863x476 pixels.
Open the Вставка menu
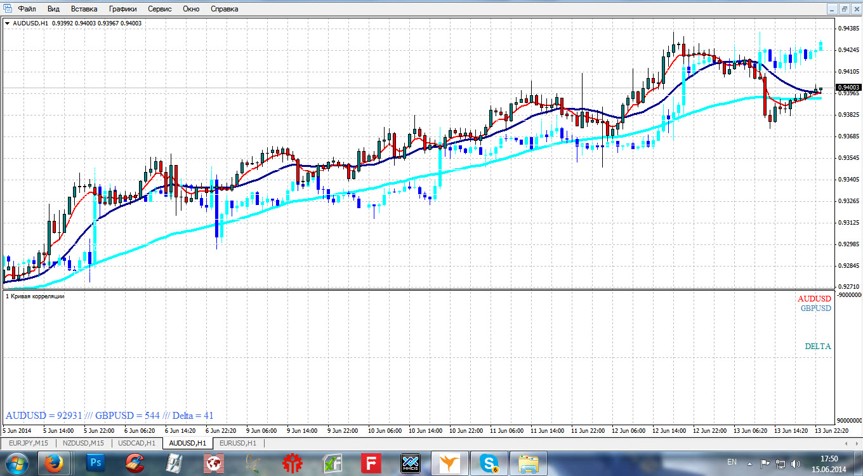click(x=84, y=9)
